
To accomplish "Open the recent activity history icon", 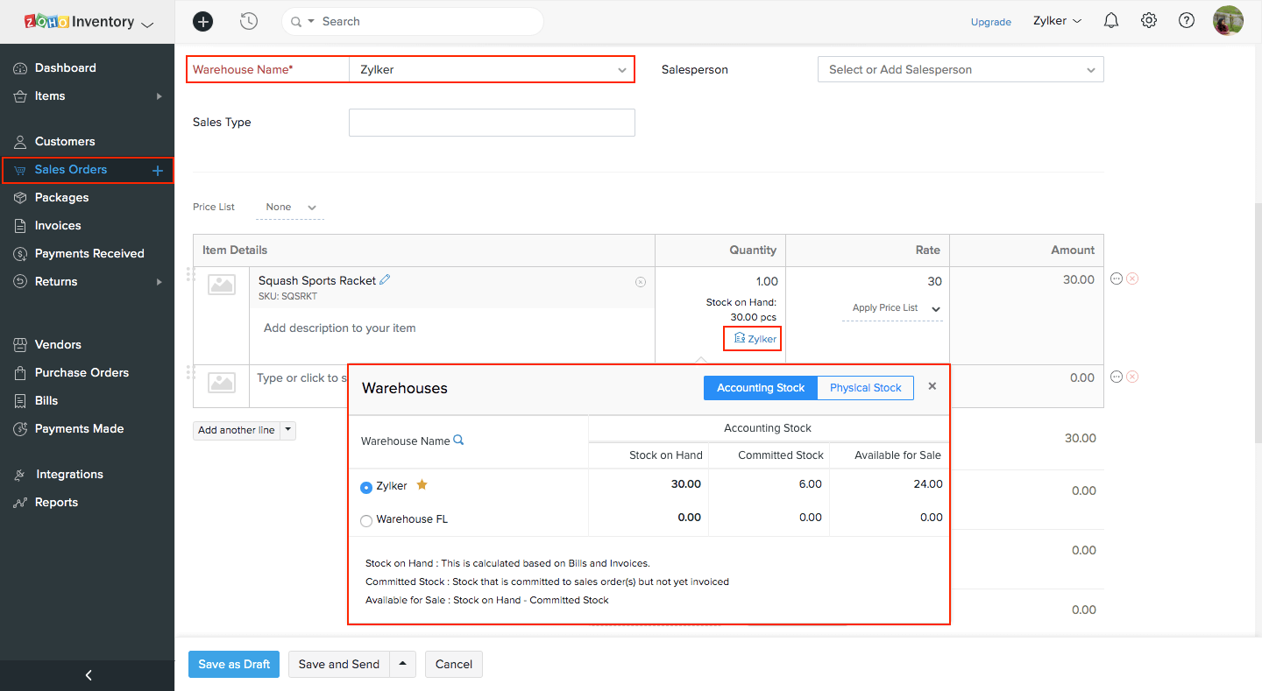I will (x=249, y=21).
